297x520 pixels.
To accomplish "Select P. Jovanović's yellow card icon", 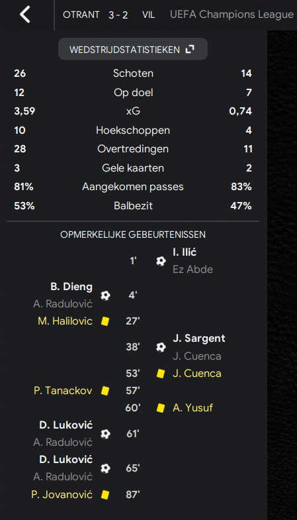I will point(105,495).
